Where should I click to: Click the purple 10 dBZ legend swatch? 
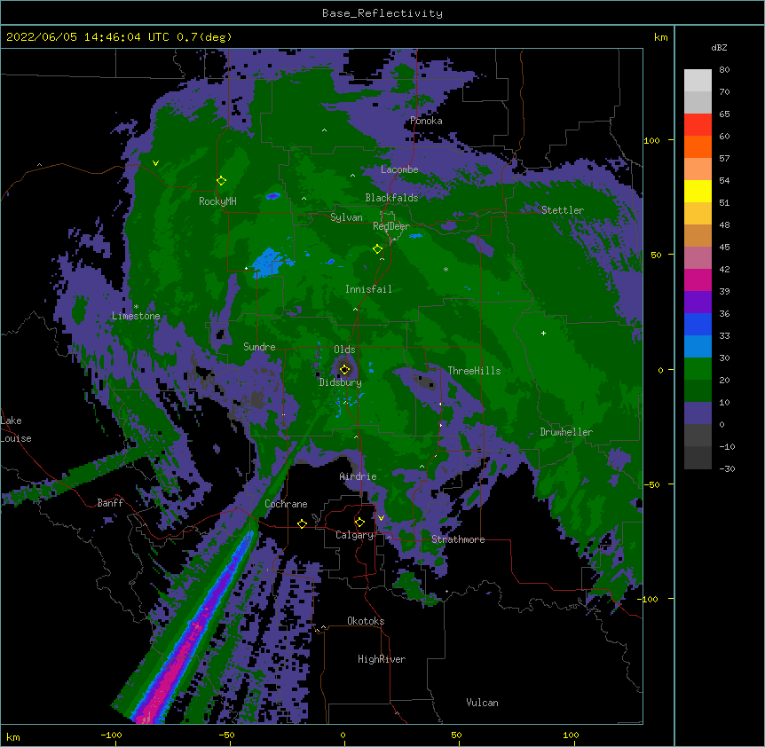point(698,413)
